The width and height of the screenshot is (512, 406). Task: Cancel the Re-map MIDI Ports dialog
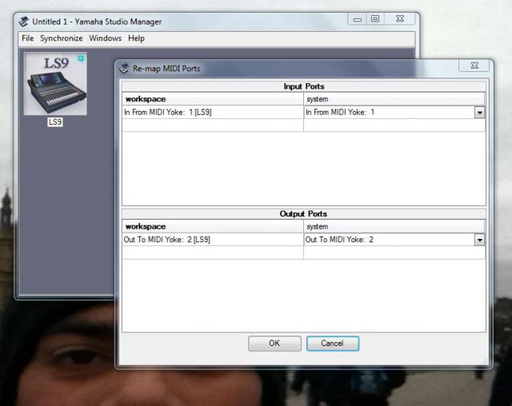click(x=333, y=344)
